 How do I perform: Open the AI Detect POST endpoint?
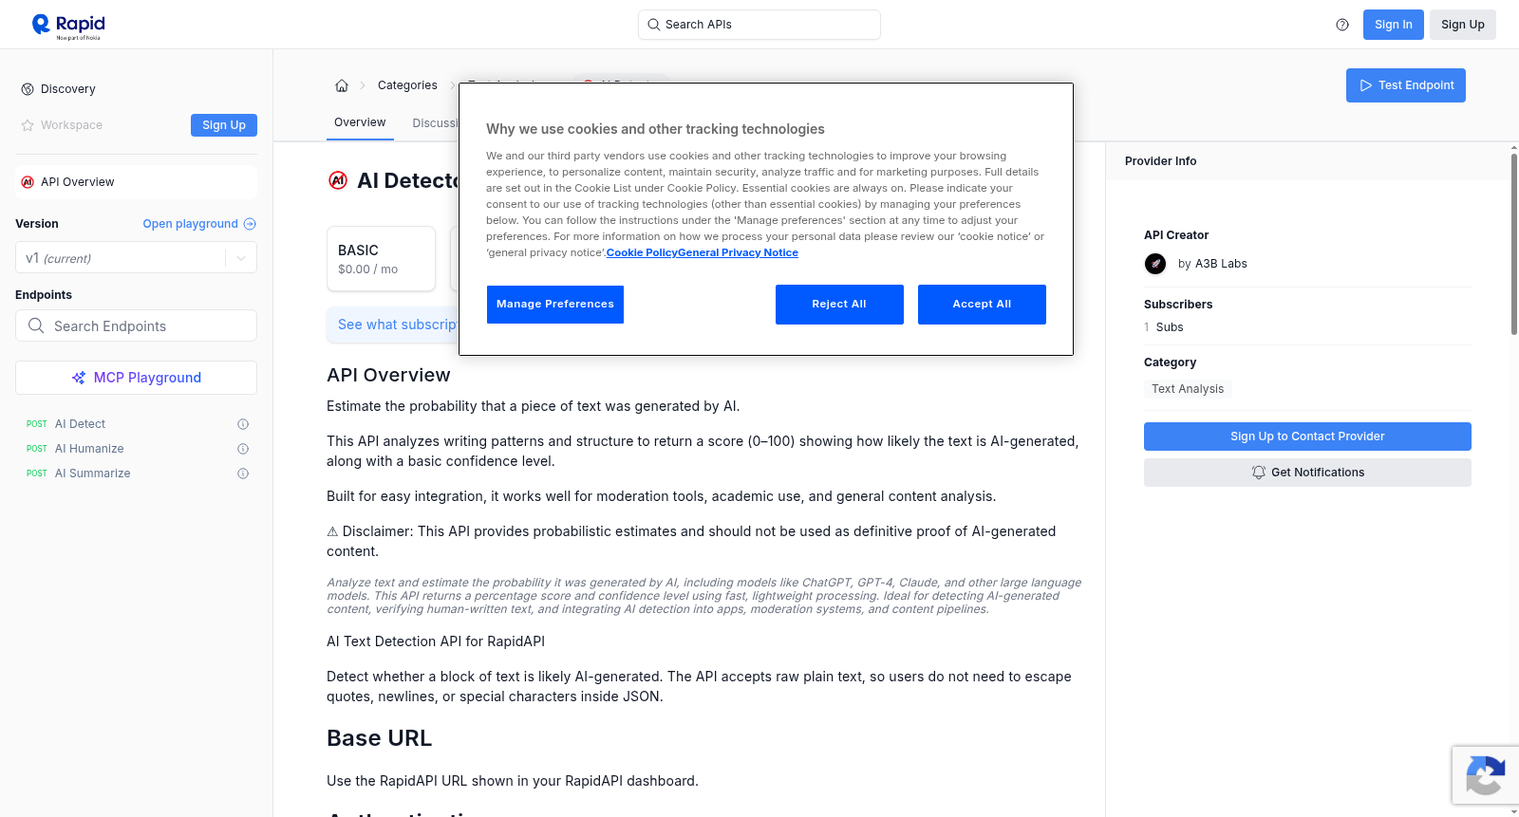click(80, 424)
